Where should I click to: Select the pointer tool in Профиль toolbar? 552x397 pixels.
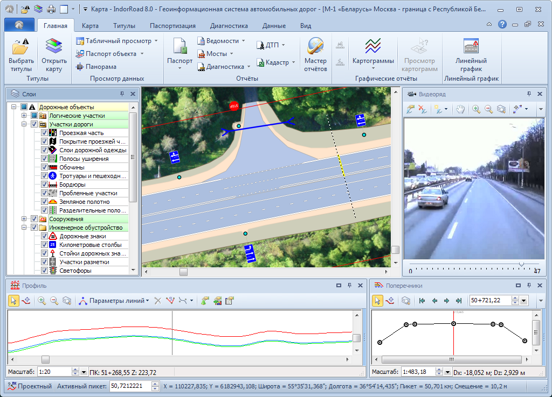[x=13, y=301]
